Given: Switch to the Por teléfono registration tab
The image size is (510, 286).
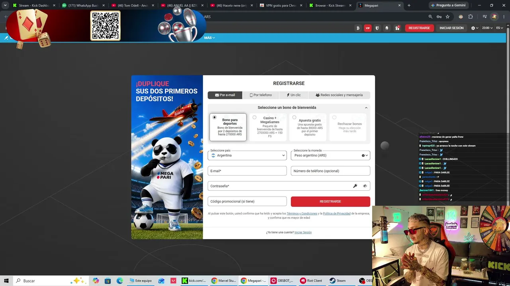Looking at the screenshot, I should [x=261, y=95].
